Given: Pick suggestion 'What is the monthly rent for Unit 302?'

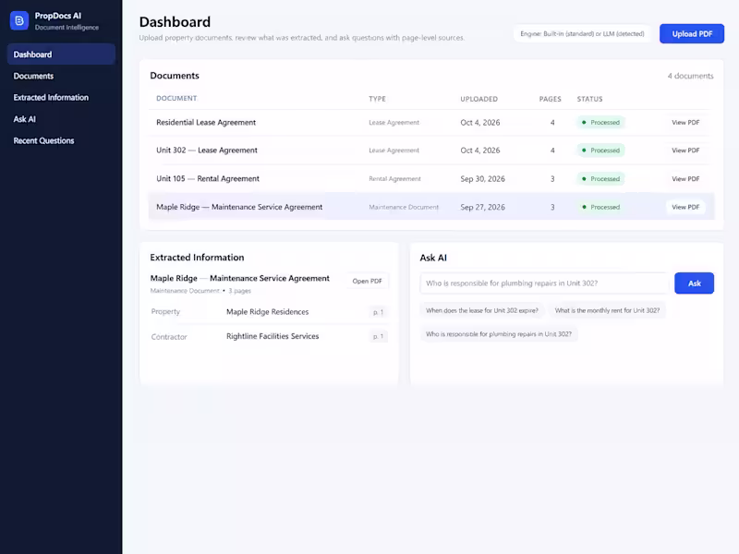Looking at the screenshot, I should pyautogui.click(x=607, y=310).
